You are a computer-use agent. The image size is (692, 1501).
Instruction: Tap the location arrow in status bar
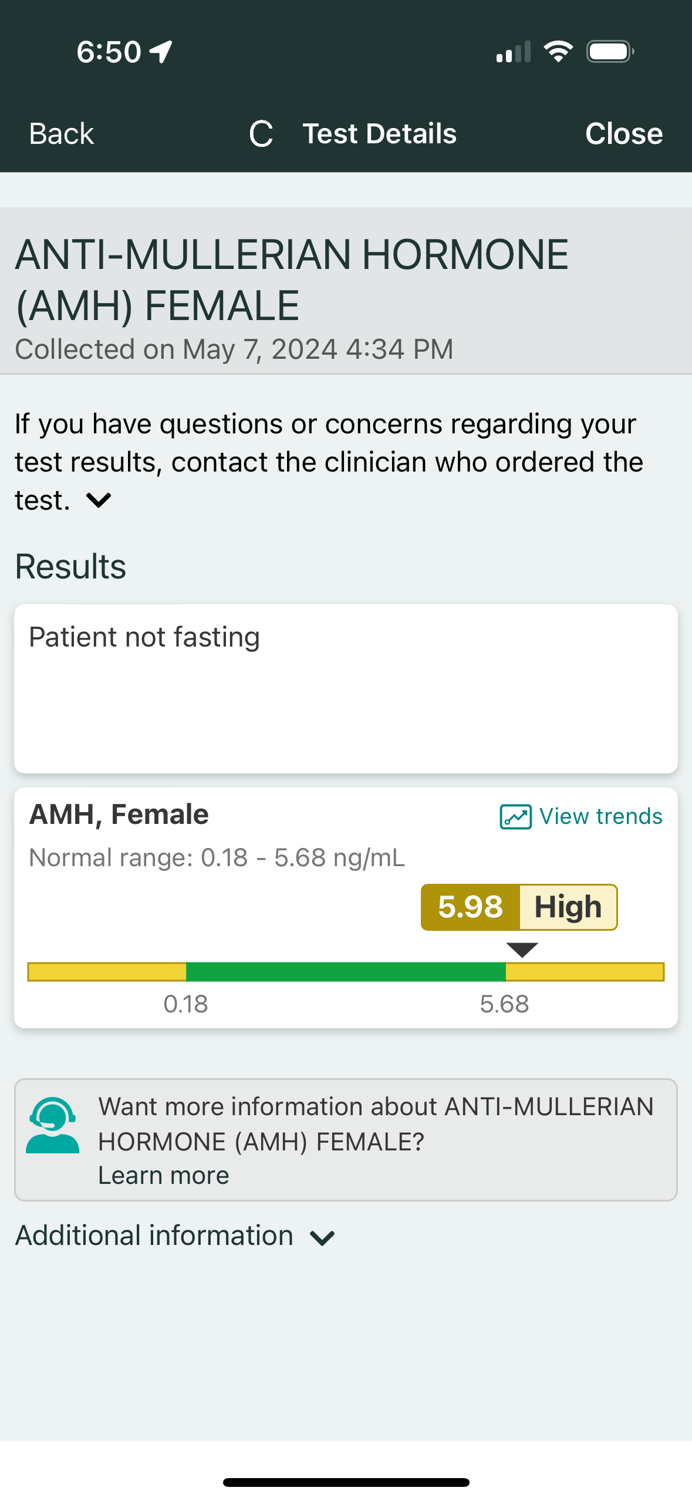pos(161,52)
